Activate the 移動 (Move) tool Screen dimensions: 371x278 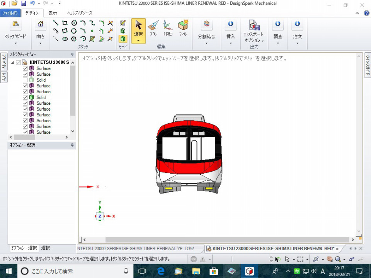(168, 28)
